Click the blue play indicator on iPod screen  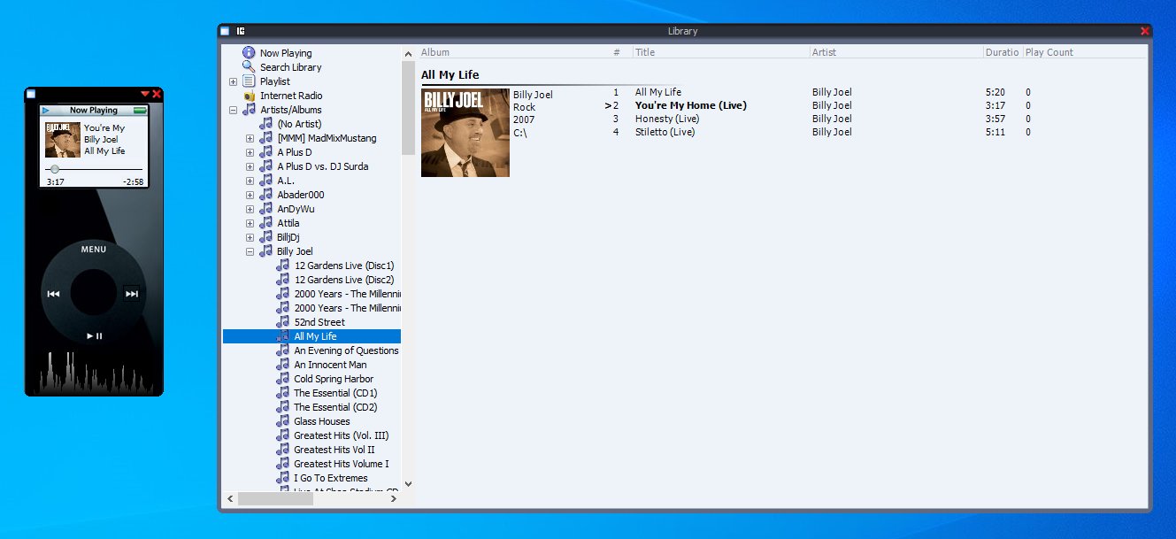pyautogui.click(x=45, y=111)
